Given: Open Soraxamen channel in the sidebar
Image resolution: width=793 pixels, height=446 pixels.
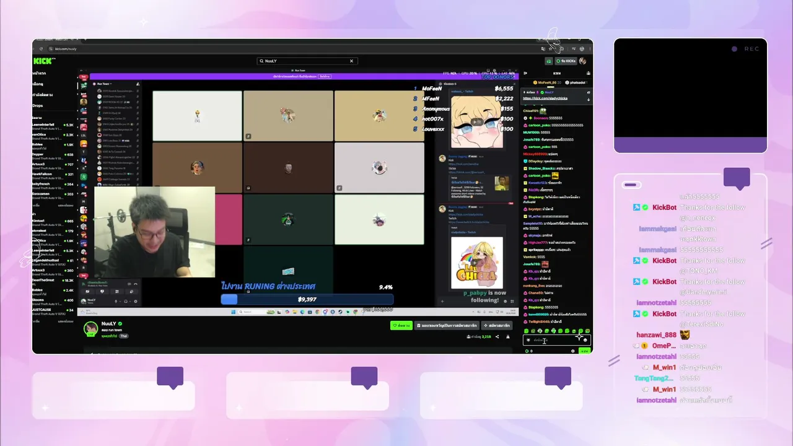Looking at the screenshot, I should tap(53, 196).
